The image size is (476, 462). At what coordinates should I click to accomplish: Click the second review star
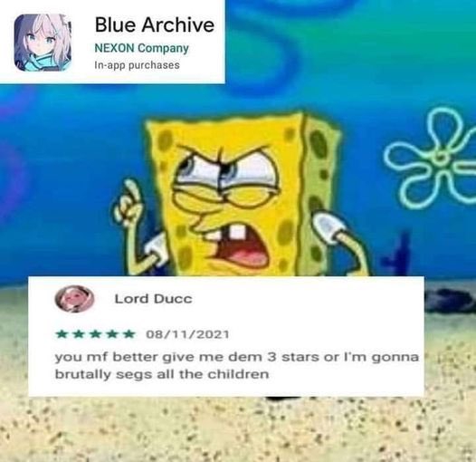point(79,334)
